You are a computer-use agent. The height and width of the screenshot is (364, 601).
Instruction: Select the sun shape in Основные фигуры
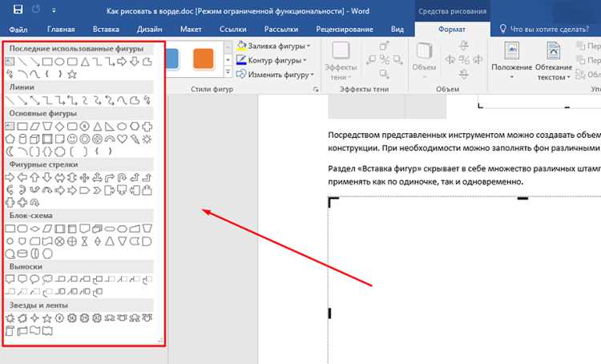[147, 139]
